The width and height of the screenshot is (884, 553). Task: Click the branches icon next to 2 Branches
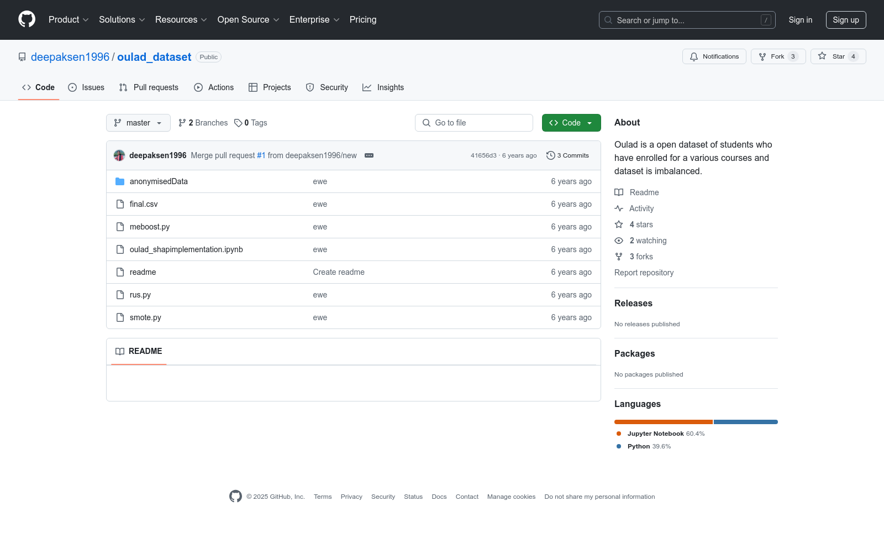click(x=182, y=123)
